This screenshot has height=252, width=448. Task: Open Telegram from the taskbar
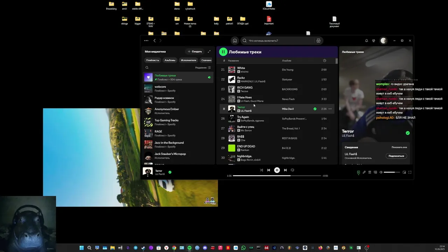[x=135, y=248]
